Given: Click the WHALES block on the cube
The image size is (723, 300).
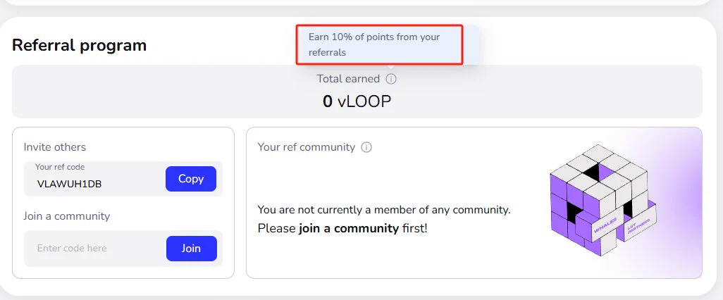Looking at the screenshot, I should tap(605, 228).
